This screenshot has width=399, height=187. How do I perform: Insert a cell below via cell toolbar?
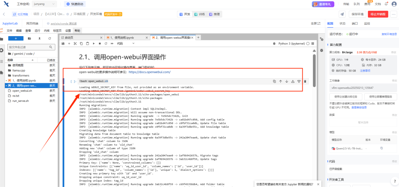(x=299, y=81)
